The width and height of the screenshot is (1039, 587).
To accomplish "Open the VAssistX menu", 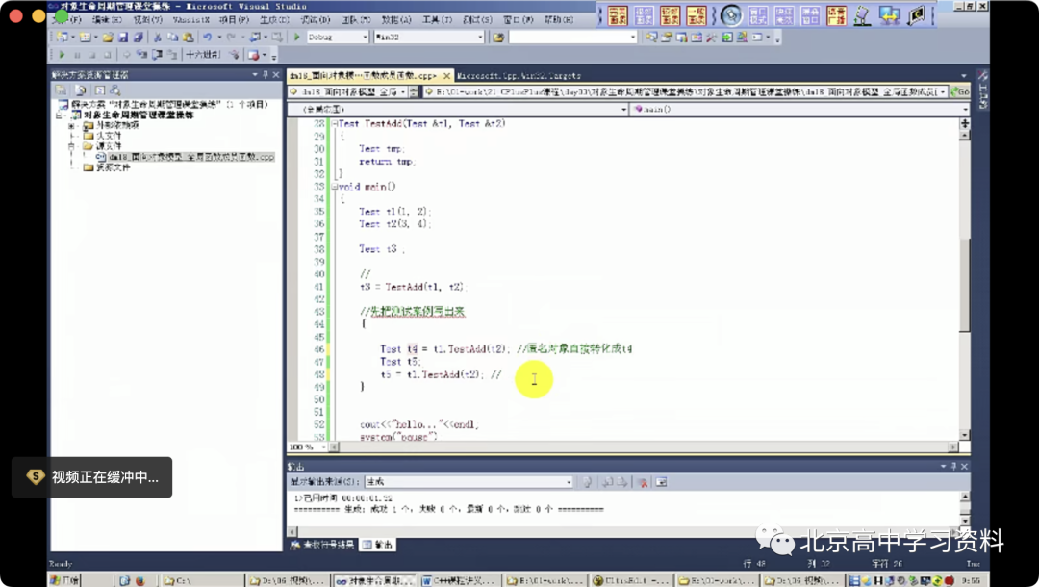I will pyautogui.click(x=190, y=20).
